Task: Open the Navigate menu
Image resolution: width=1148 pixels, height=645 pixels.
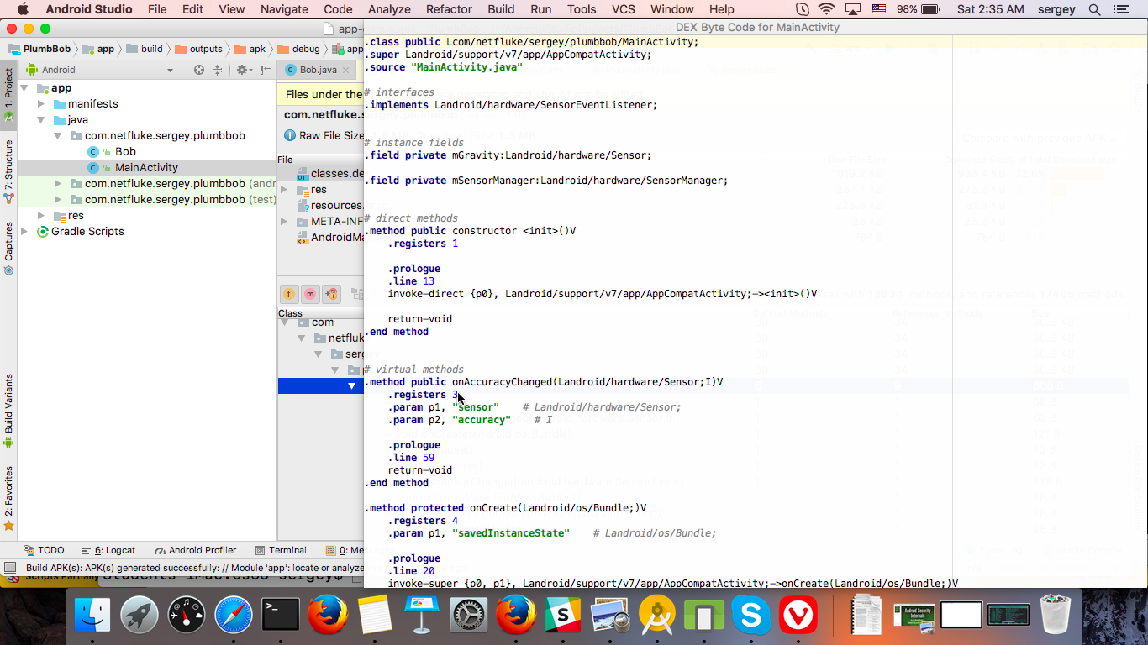Action: click(x=284, y=9)
